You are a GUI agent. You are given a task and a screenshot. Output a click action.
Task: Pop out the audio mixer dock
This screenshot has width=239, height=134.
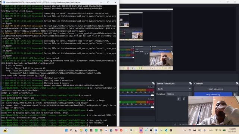pyautogui.click(x=153, y=83)
